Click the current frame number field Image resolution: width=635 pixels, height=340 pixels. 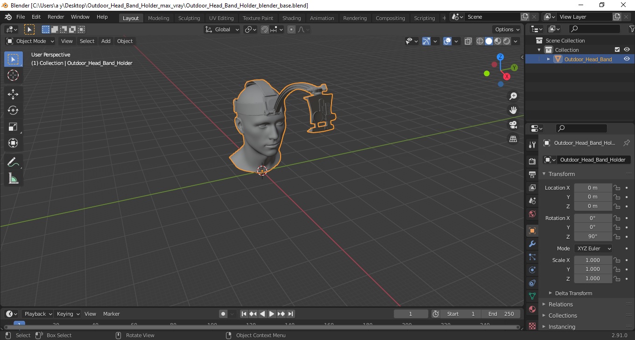[411, 314]
